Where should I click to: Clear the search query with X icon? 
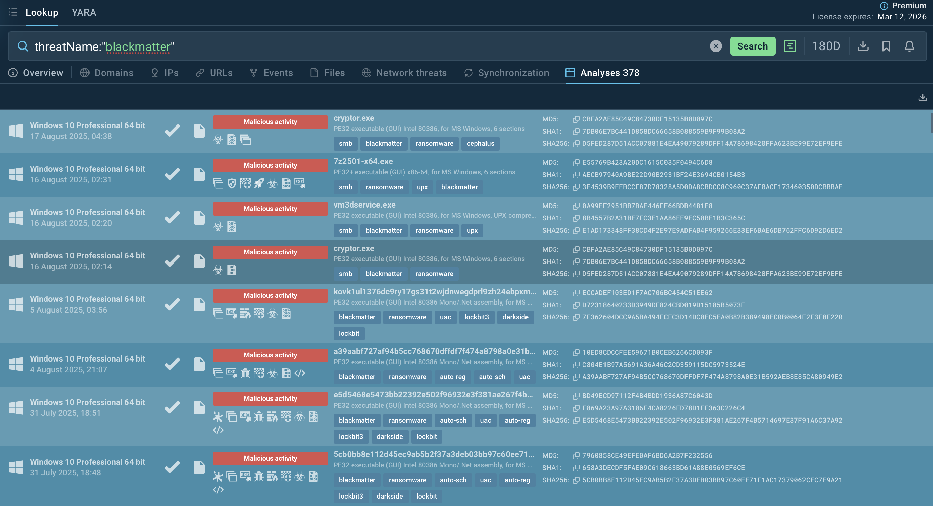716,46
